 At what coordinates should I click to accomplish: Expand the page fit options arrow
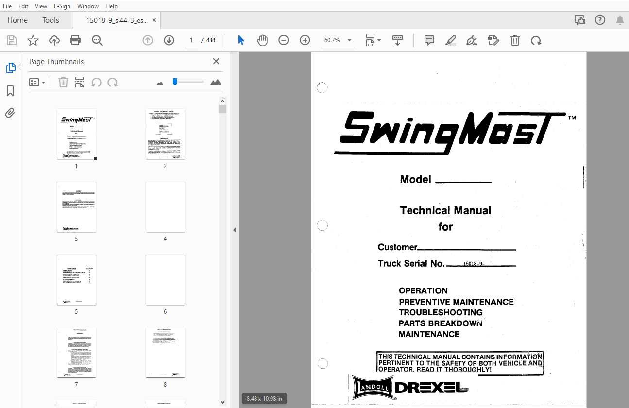(379, 40)
